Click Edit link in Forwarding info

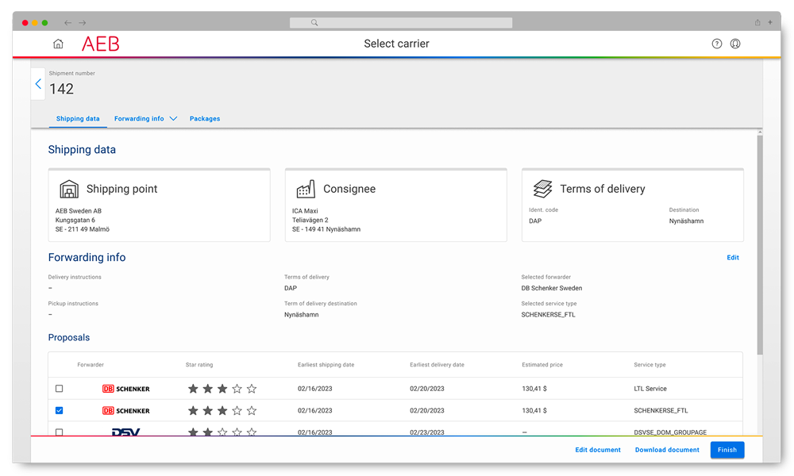(733, 258)
